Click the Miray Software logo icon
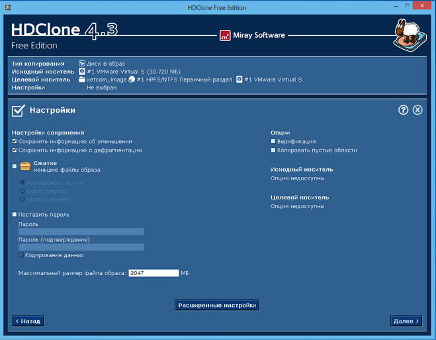Screen dimensions: 436x340 [x=225, y=35]
